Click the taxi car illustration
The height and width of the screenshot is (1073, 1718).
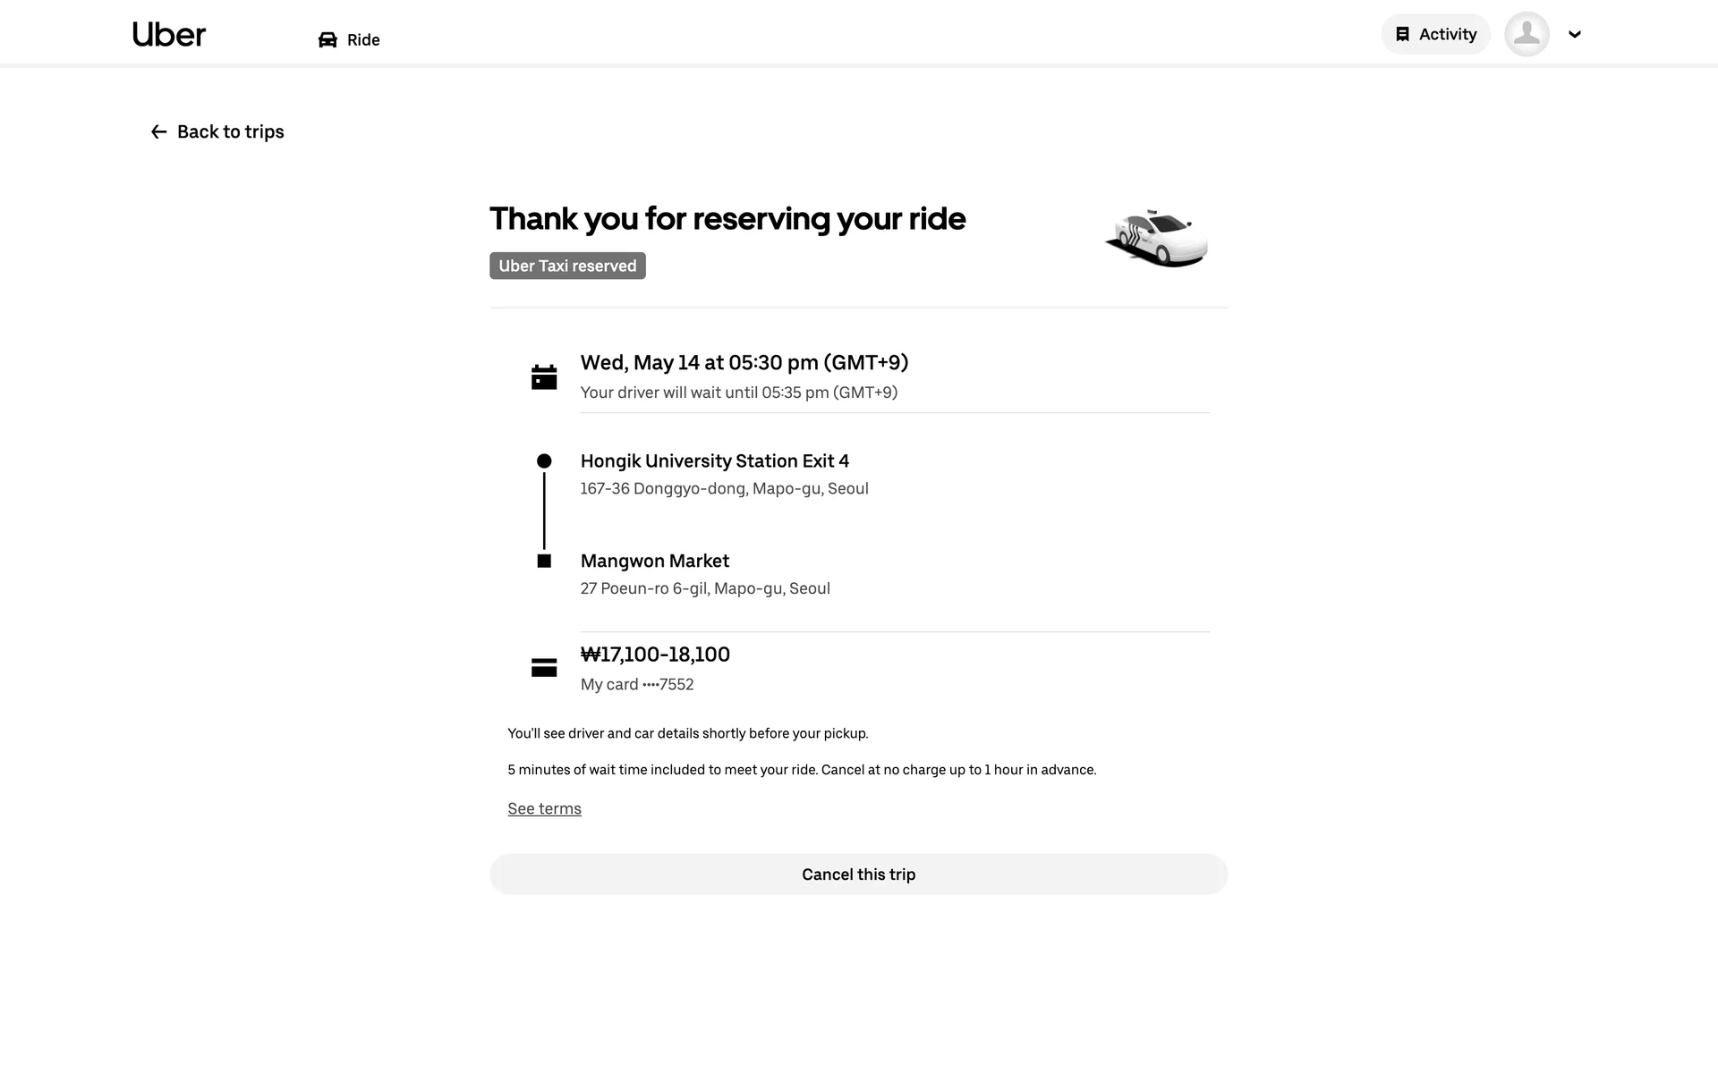(1157, 239)
